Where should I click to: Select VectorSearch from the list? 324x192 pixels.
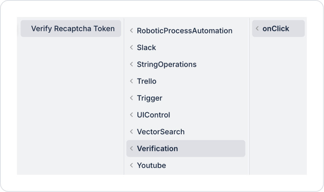click(161, 132)
